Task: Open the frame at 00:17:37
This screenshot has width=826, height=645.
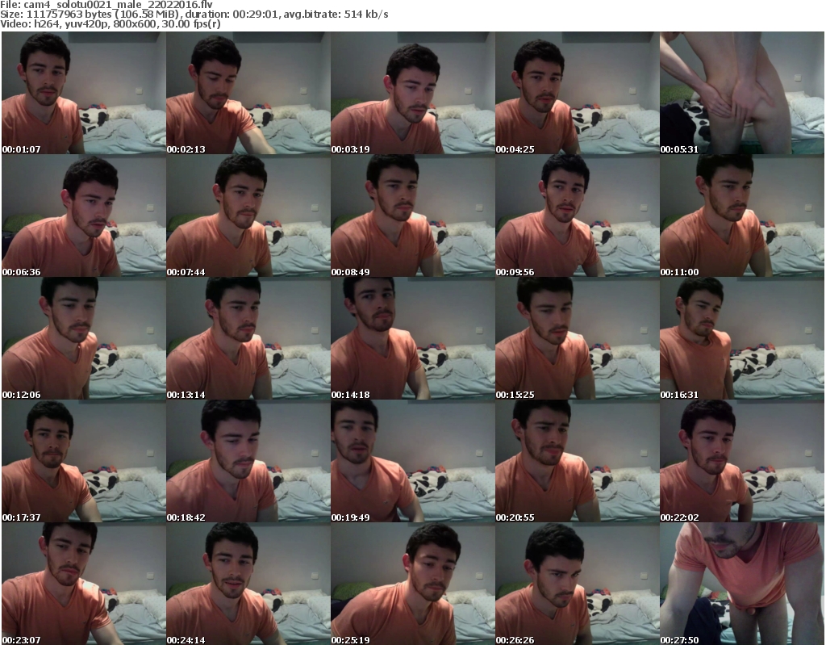Action: tap(84, 461)
